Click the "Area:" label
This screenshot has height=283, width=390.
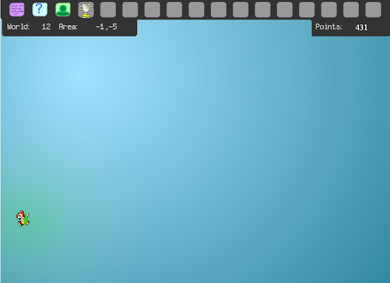(68, 27)
